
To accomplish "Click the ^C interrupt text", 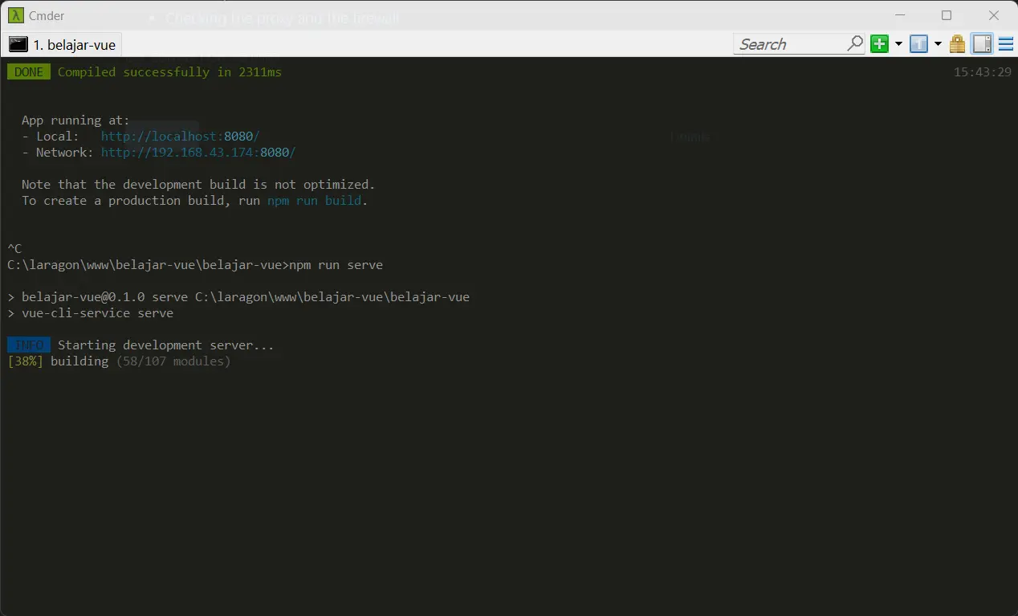I will pos(14,249).
